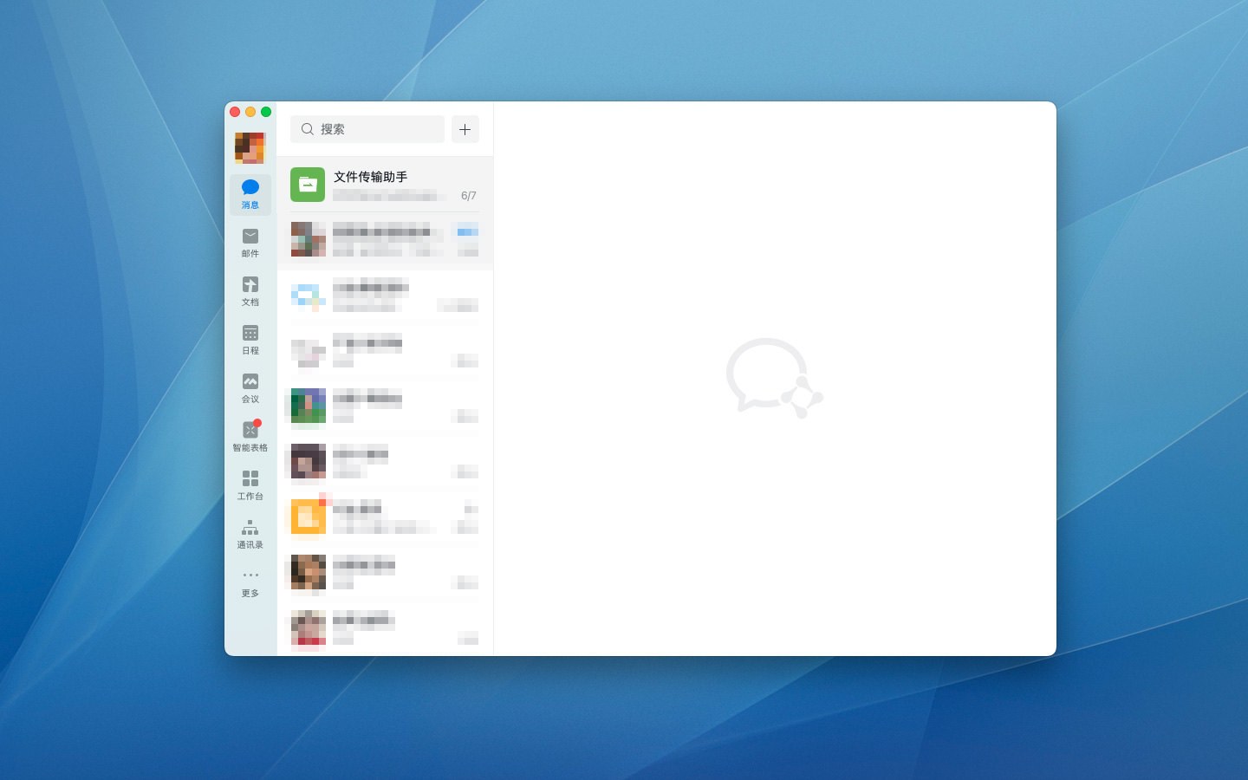Open the 文件传输助手 chat
Screen dimensions: 1248x780
coord(385,185)
